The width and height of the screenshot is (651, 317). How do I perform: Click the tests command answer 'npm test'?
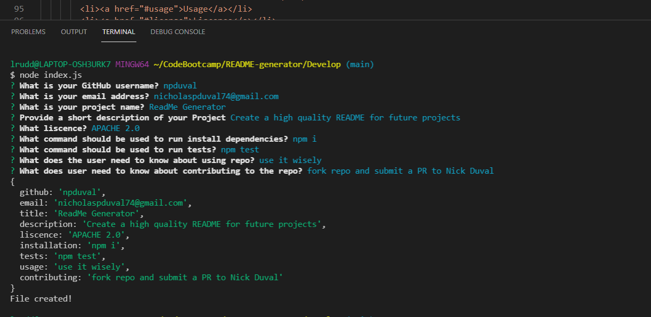(240, 150)
